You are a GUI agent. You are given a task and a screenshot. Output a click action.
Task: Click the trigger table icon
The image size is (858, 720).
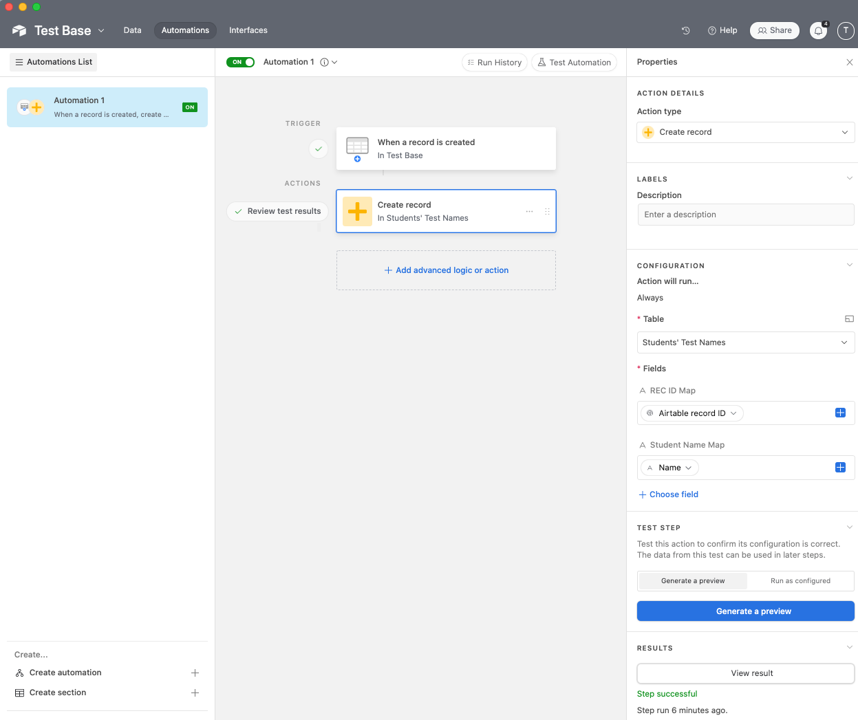(357, 149)
